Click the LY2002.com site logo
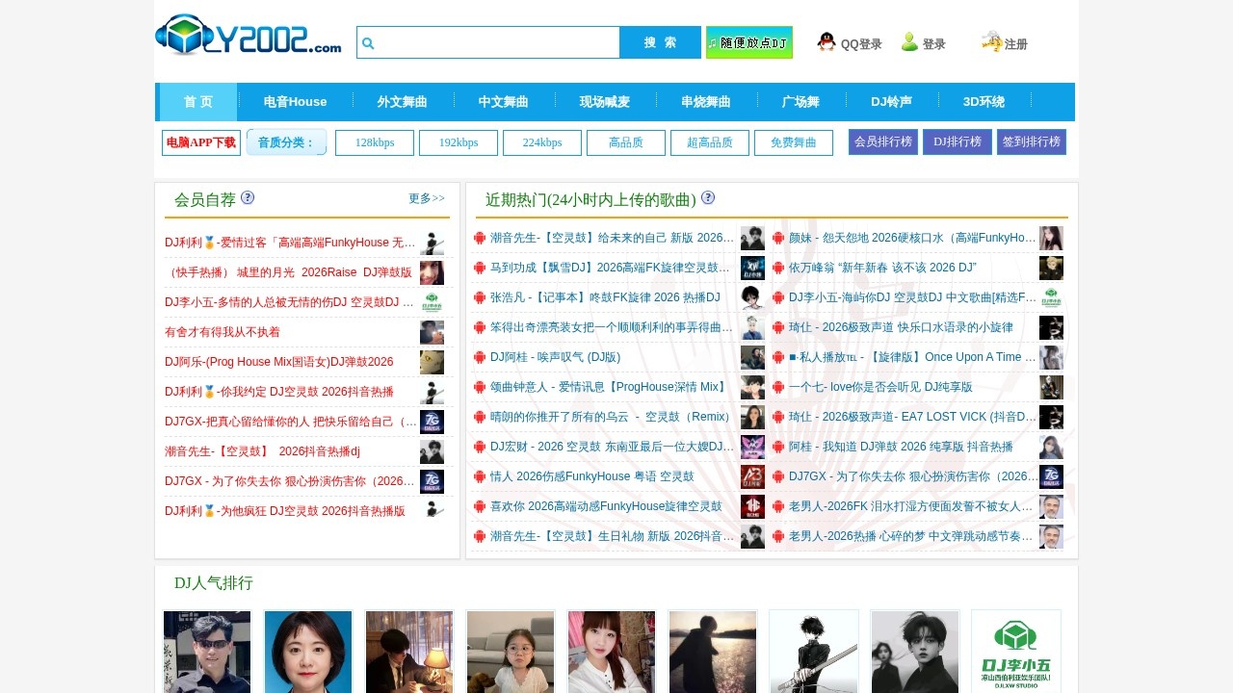1233x693 pixels. click(249, 36)
